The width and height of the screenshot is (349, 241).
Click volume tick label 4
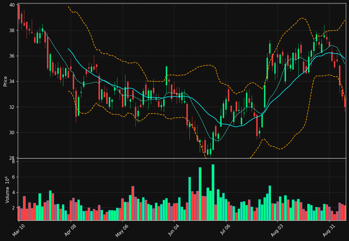pyautogui.click(x=13, y=192)
